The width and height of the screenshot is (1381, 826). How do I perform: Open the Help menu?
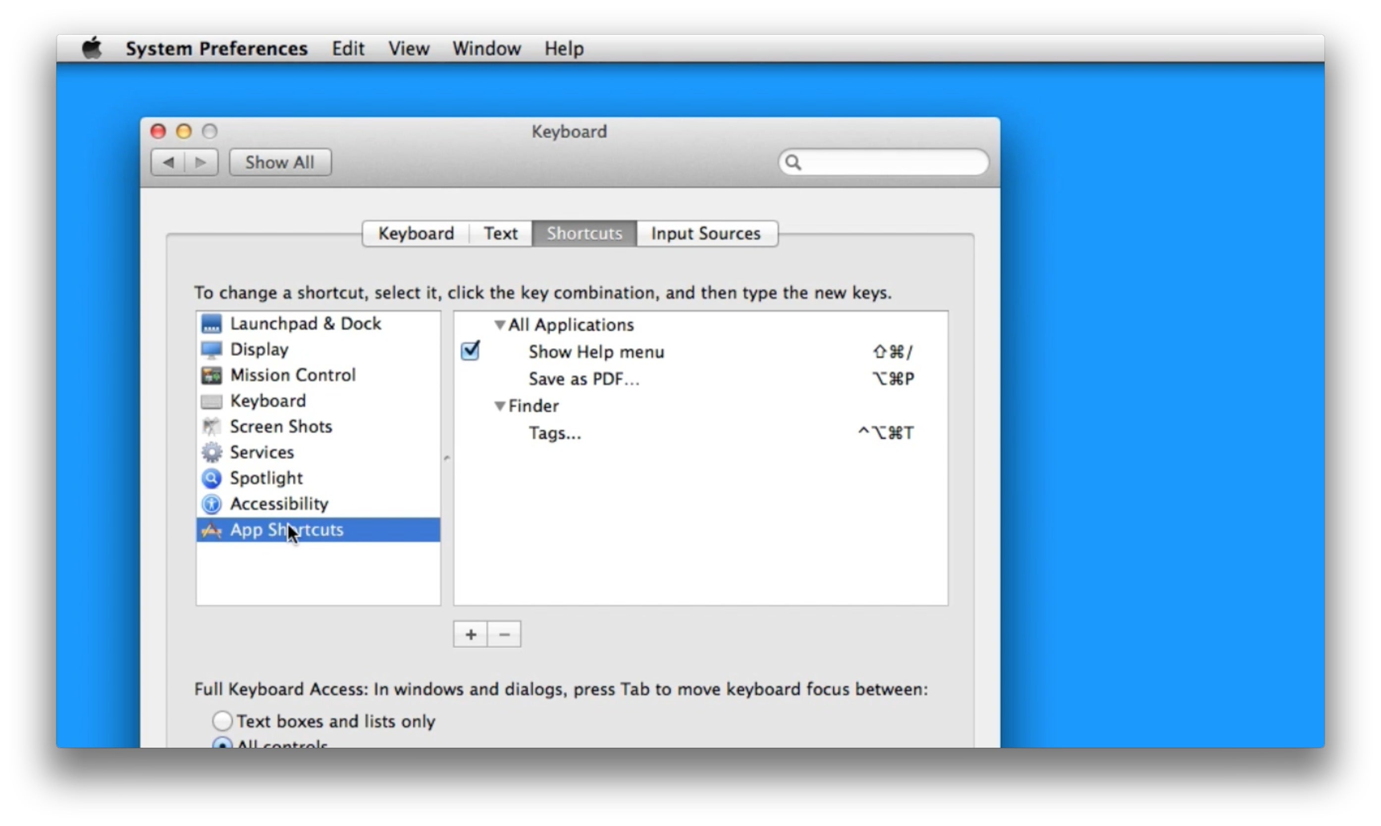point(564,49)
